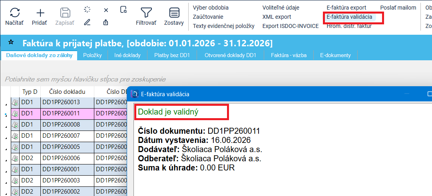Sort by the Číslo dokladu column header
Screen dimensions: 432x196
67,92
